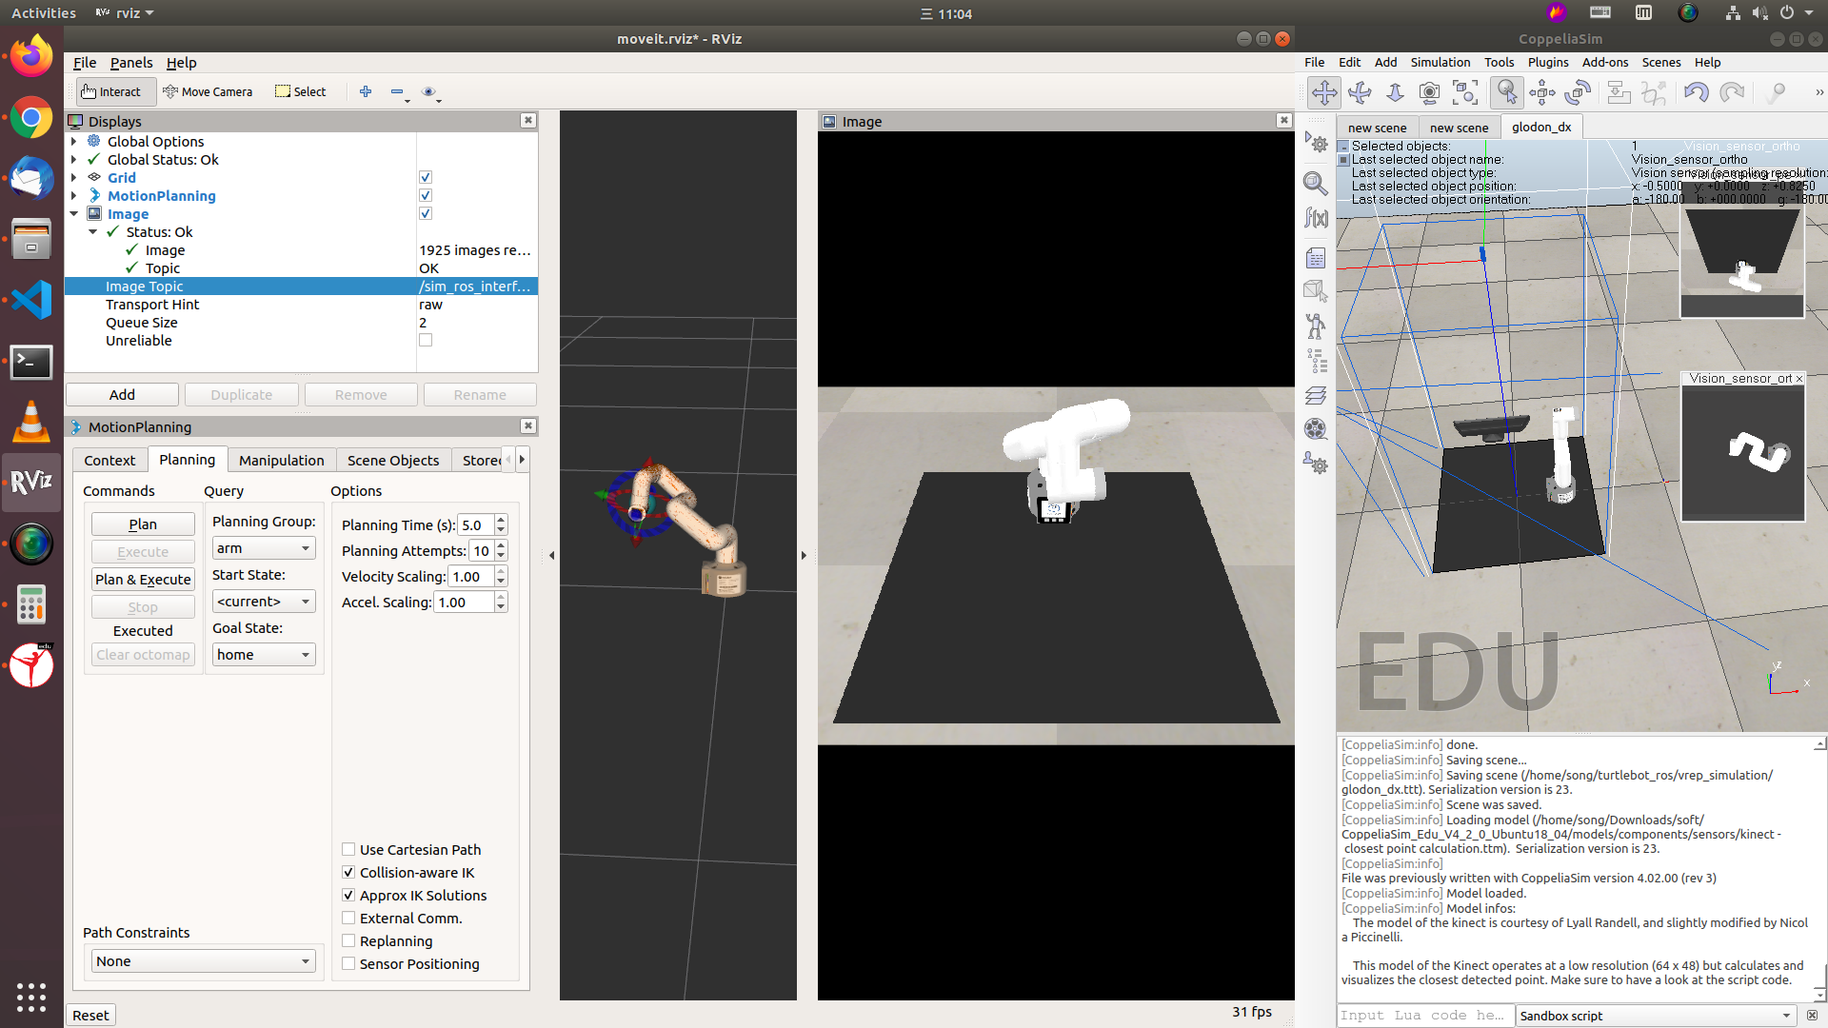Enable Use Cartesian Path checkbox
1828x1028 pixels.
[348, 849]
